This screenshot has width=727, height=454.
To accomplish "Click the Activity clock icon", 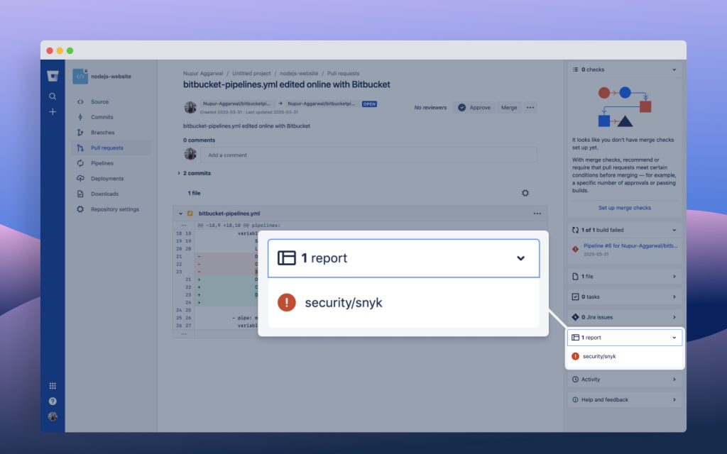I will (575, 380).
